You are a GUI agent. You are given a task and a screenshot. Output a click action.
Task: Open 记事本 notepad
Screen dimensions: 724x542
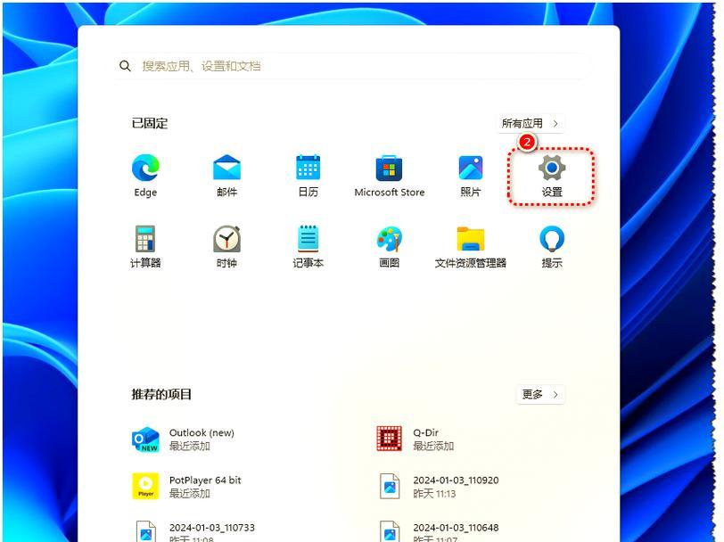(x=308, y=247)
